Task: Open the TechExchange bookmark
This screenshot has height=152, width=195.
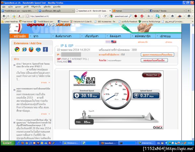Action: click(x=149, y=22)
